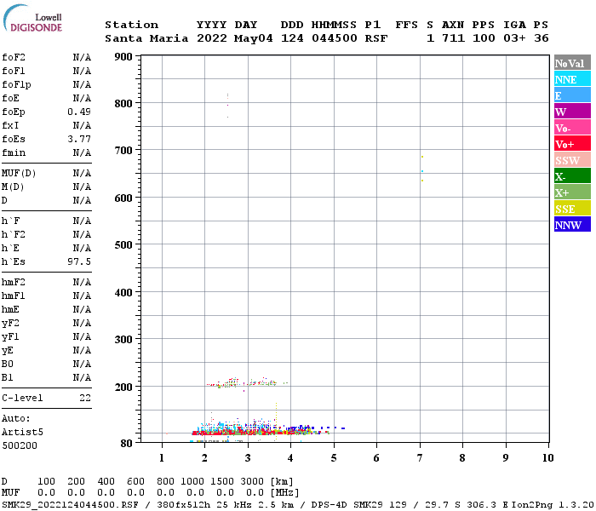Click the Artist5 autoscaler text

click(x=22, y=433)
